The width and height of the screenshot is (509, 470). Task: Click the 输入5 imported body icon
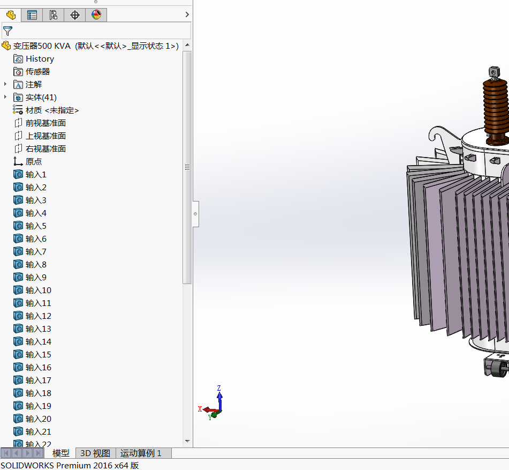[x=18, y=226]
